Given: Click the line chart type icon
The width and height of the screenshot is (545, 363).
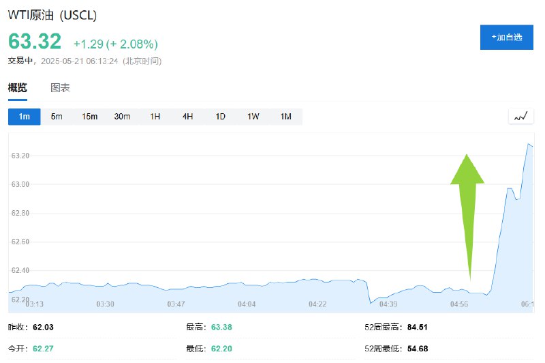Looking at the screenshot, I should point(521,116).
